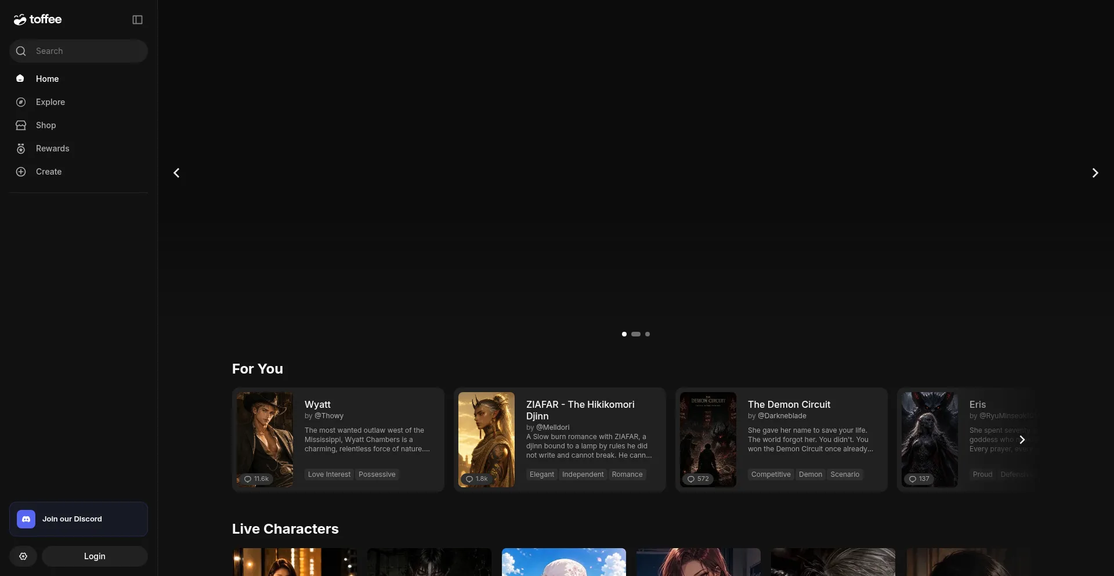This screenshot has height=576, width=1114.
Task: Click the Rewards medal icon
Action: (21, 148)
